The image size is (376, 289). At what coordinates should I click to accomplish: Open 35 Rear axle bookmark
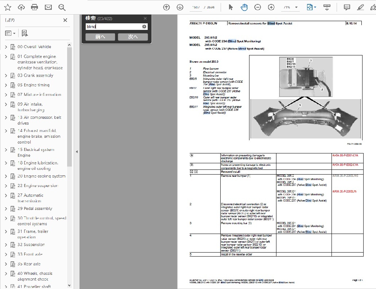pyautogui.click(x=29, y=264)
